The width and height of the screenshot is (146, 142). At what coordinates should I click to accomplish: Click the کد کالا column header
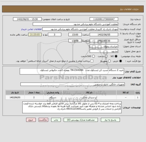(x=126, y=93)
